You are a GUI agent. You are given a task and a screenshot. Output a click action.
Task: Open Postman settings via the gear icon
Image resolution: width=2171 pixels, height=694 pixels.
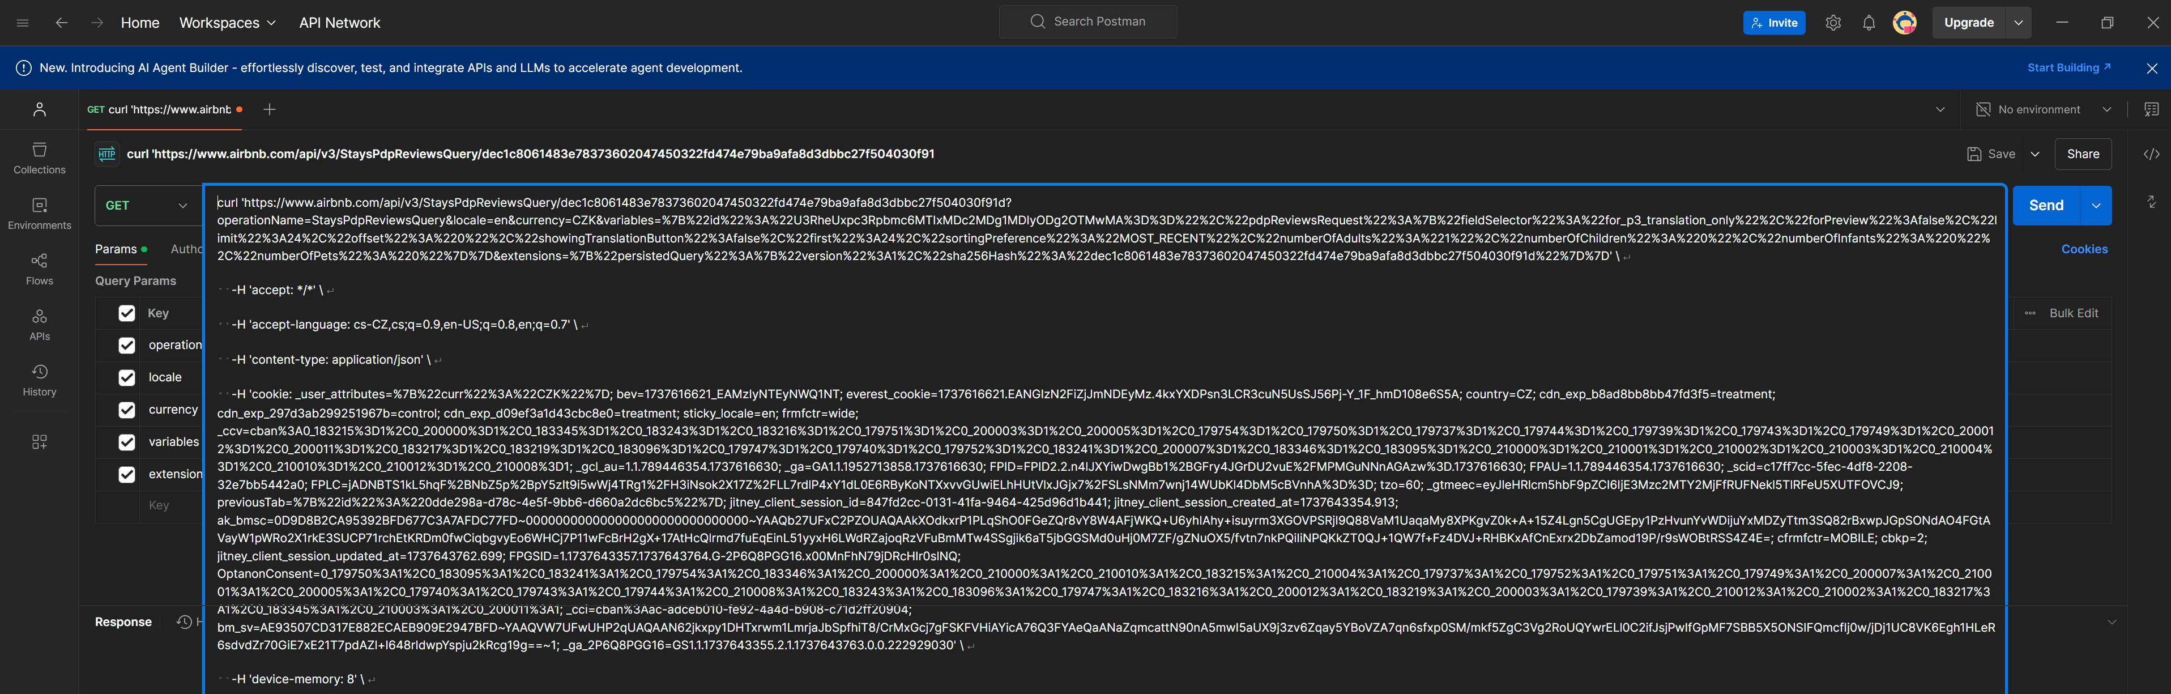coord(1832,23)
